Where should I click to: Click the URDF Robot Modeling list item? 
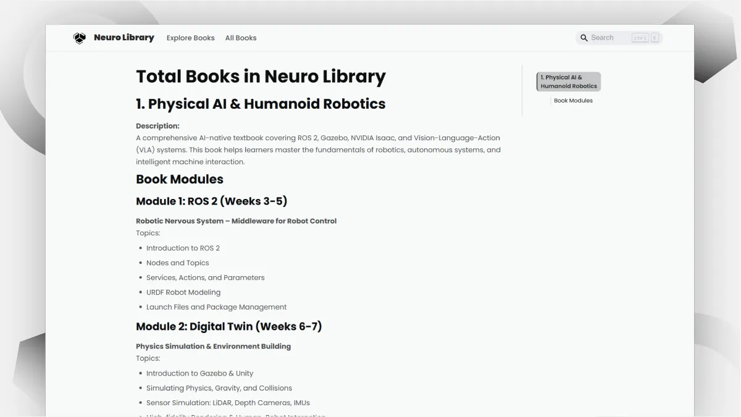(x=183, y=293)
